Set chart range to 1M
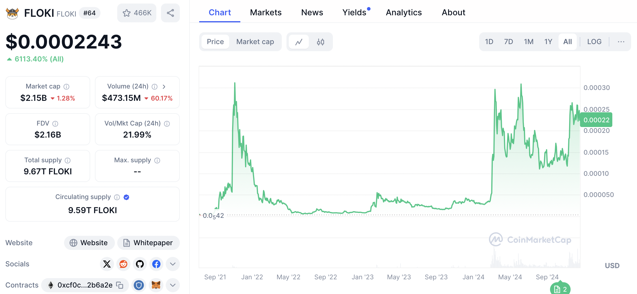 [529, 42]
